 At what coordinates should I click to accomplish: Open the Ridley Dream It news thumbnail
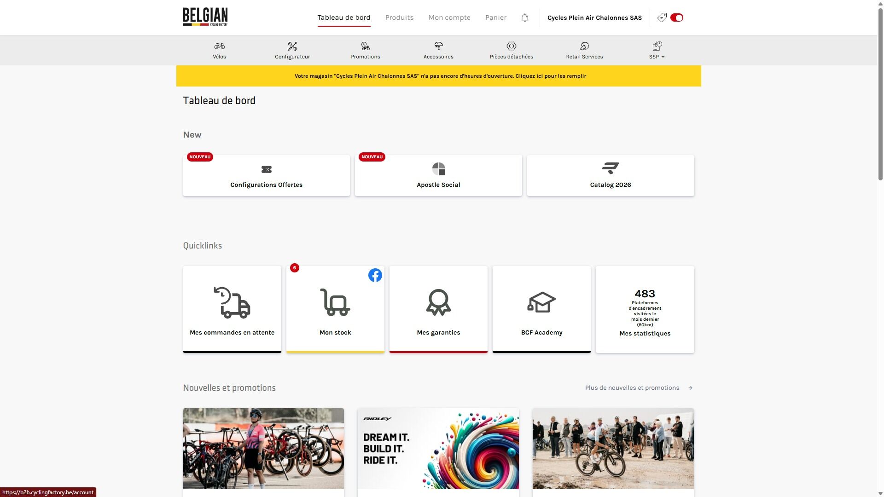coord(438,448)
